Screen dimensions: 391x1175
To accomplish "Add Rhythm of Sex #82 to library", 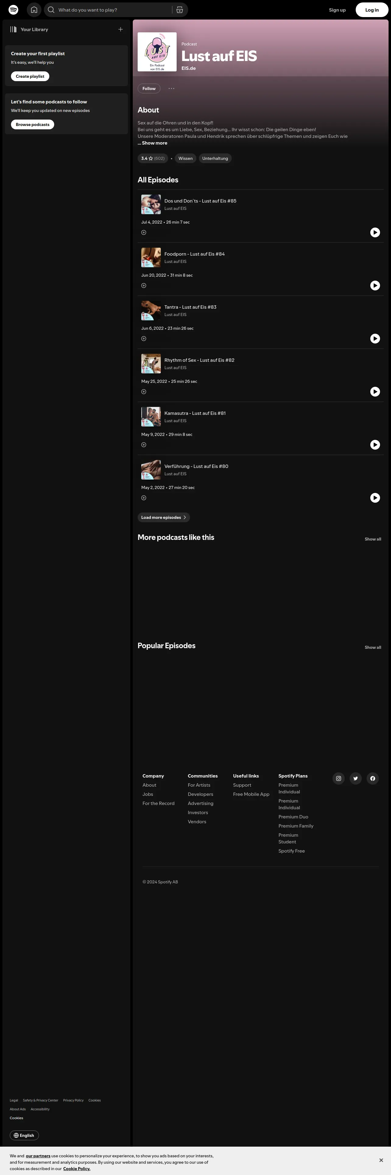I will (144, 392).
